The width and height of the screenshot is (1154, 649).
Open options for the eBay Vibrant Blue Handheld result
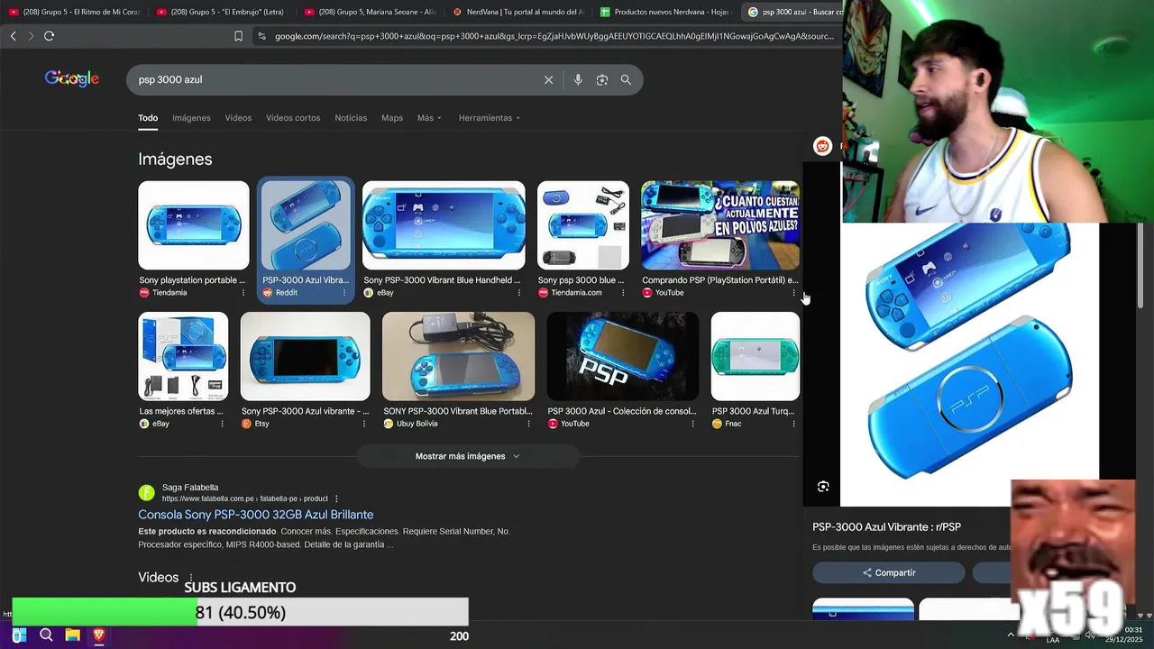tap(518, 293)
